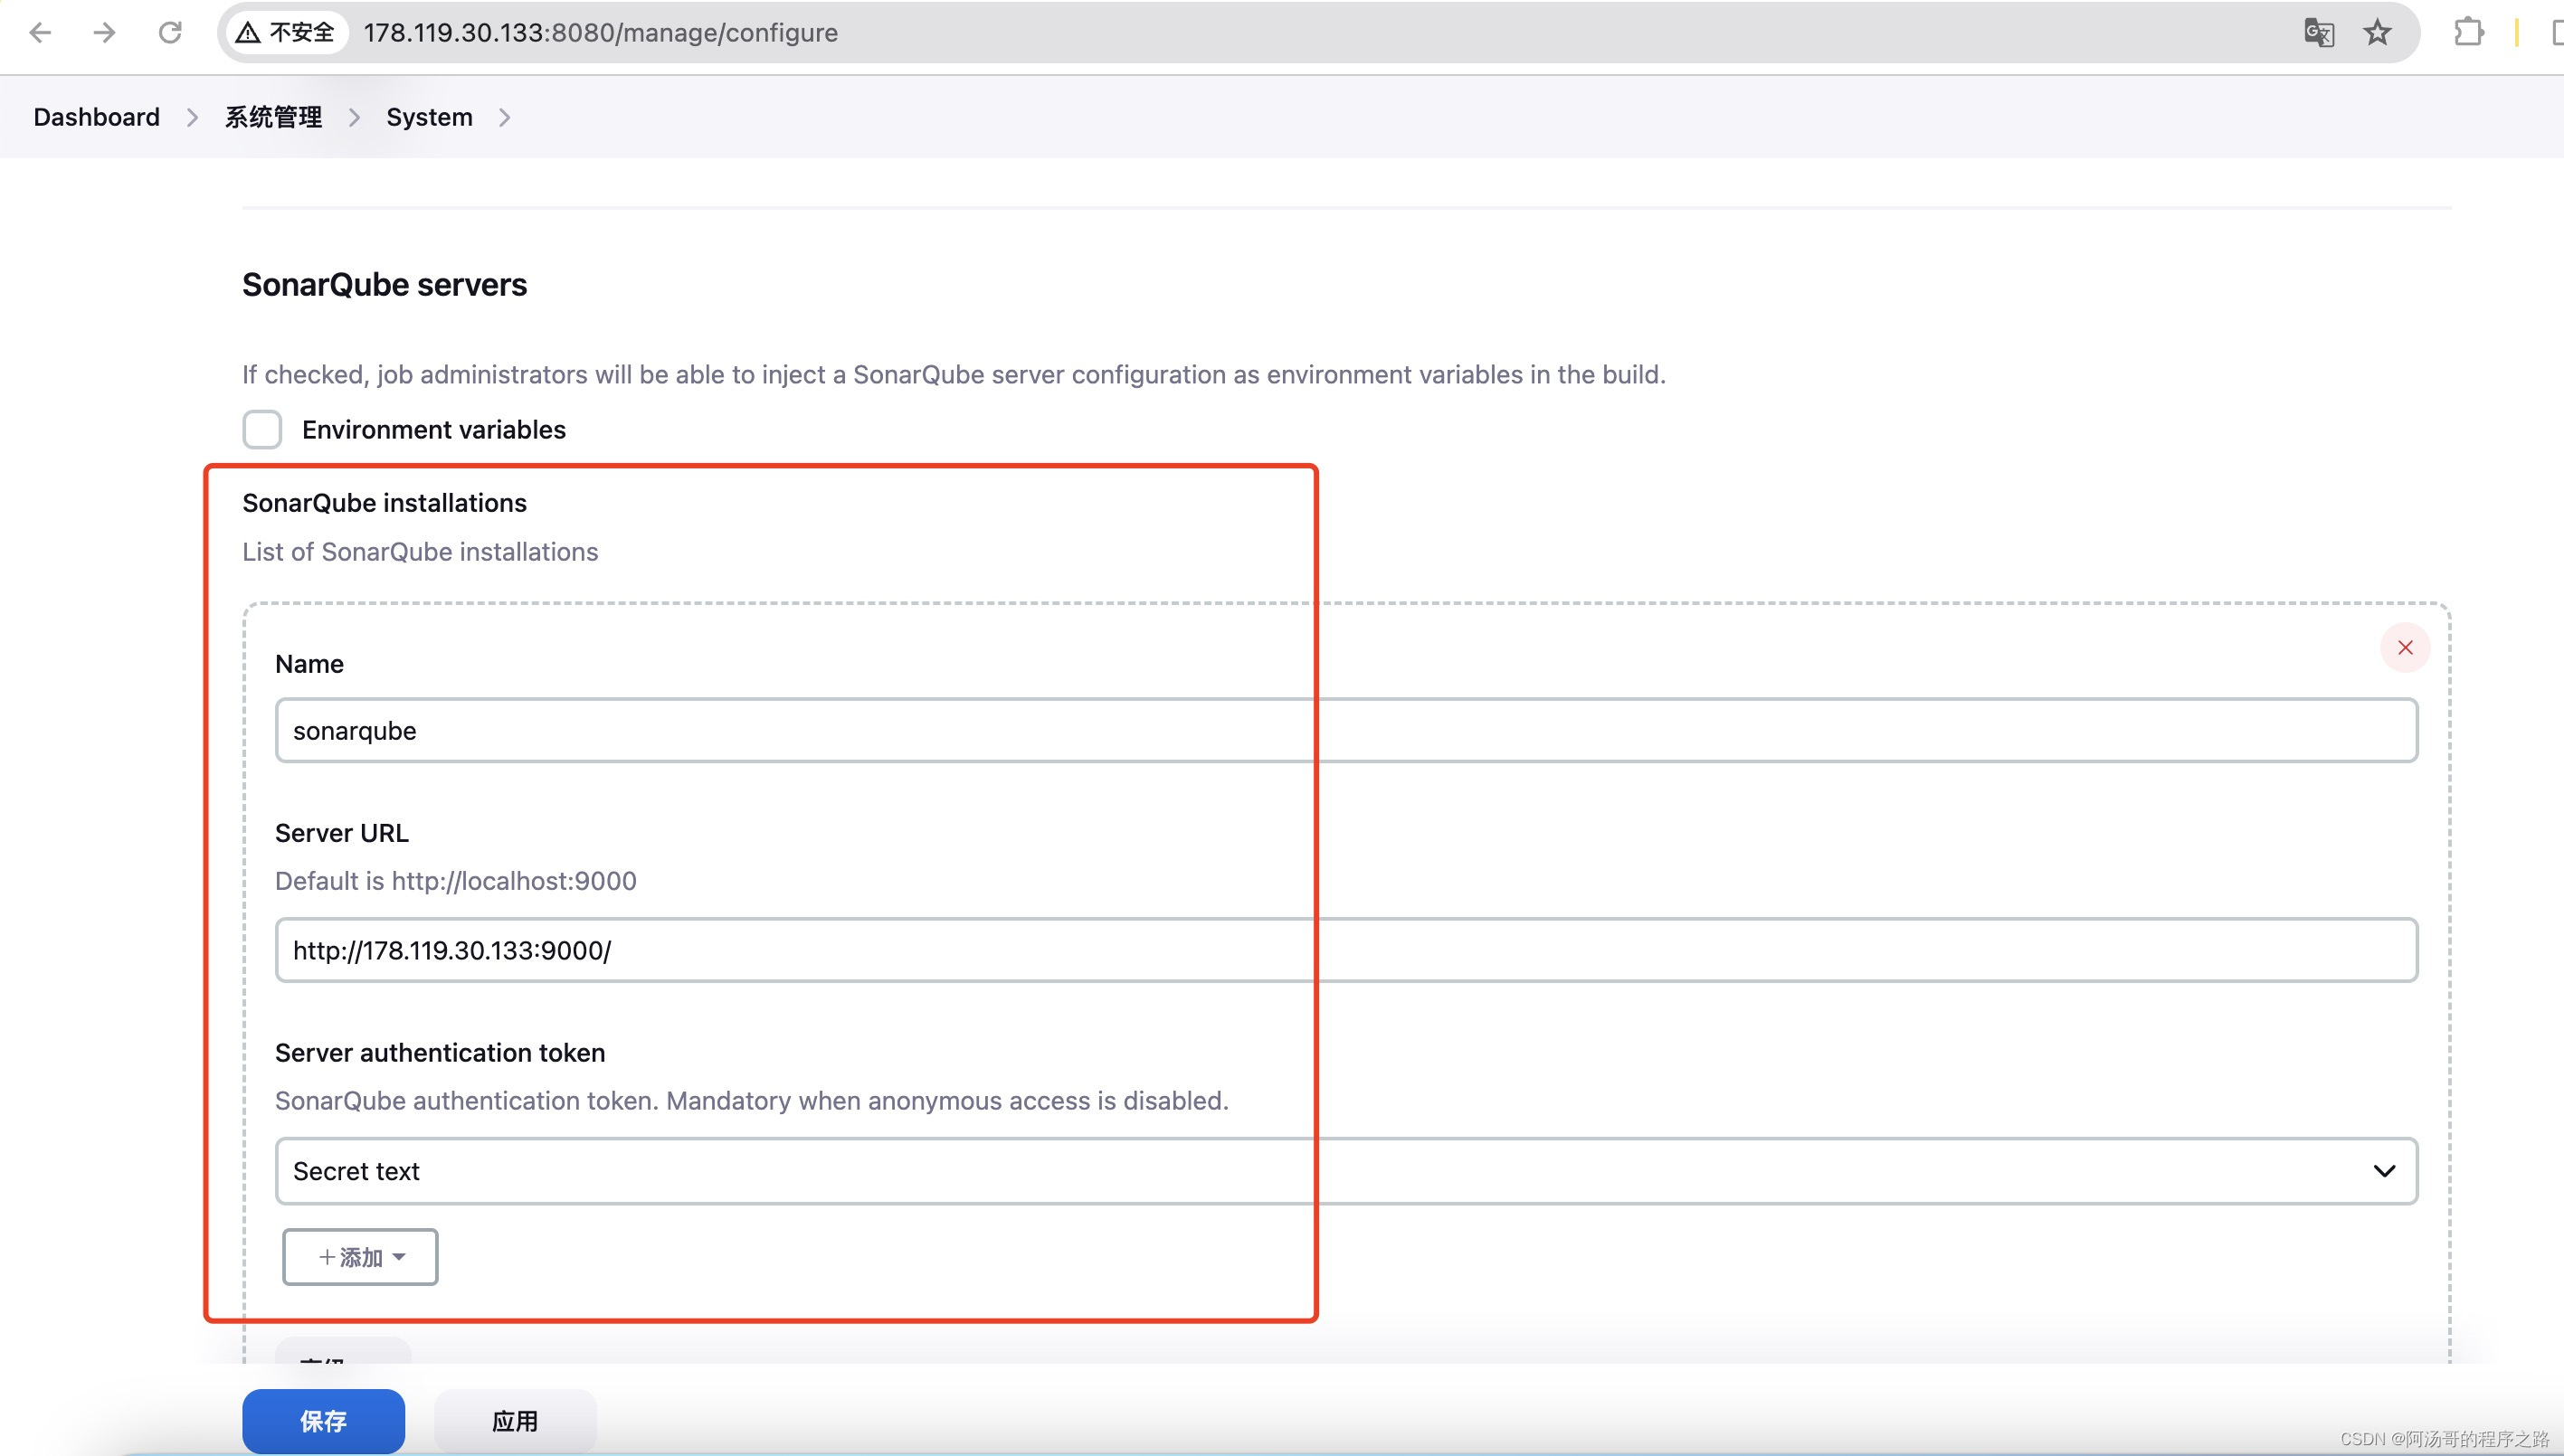
Task: Open System breadcrumb link
Action: point(429,117)
